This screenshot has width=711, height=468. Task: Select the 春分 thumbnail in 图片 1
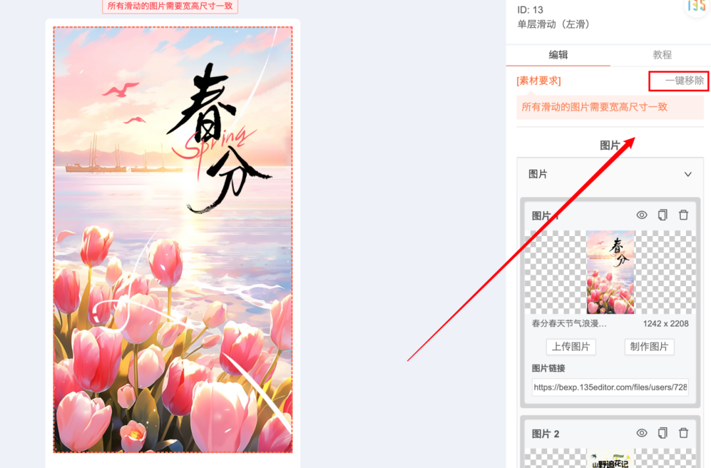click(x=611, y=272)
